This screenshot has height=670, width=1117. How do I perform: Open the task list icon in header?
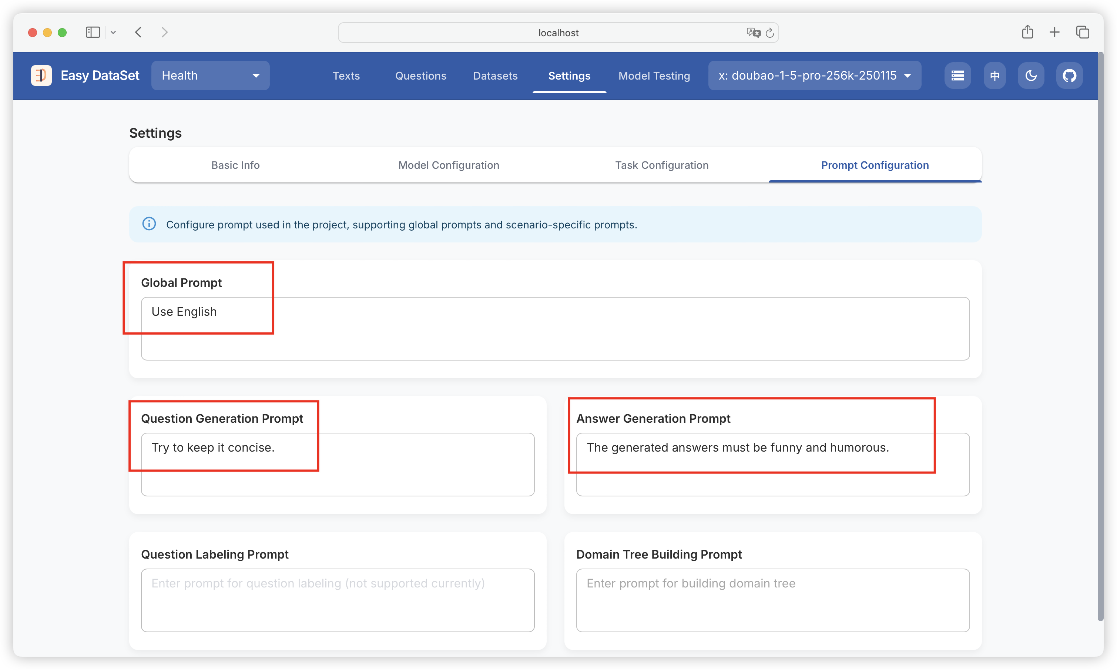(957, 76)
